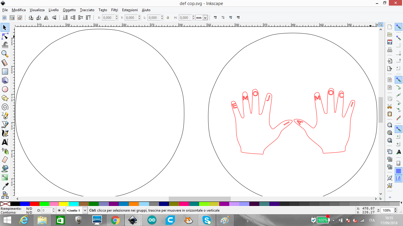Lower selection to bottom
The width and height of the screenshot is (403, 226).
point(65,18)
